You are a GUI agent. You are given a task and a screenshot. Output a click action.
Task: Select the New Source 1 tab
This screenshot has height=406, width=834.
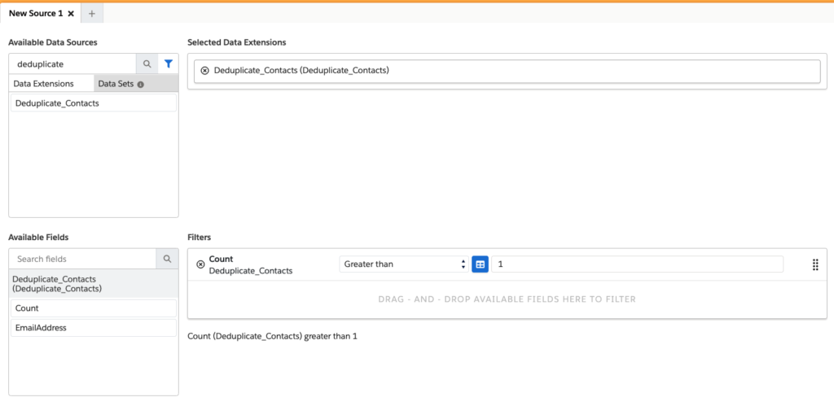pyautogui.click(x=35, y=14)
